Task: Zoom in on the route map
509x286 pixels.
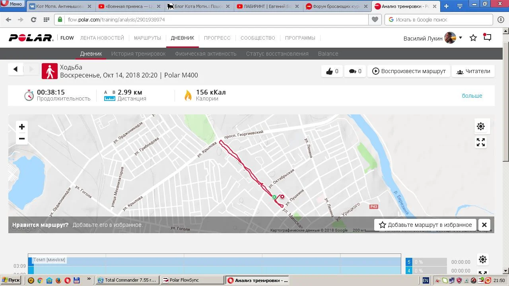Action: coord(22,127)
